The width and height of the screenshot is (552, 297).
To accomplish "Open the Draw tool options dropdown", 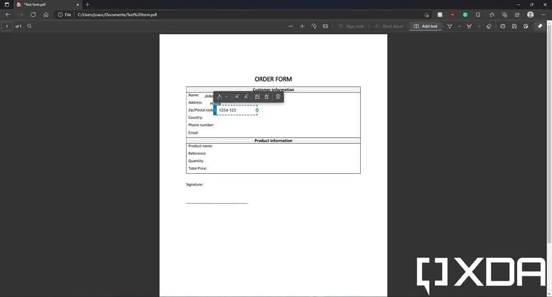I will point(459,26).
